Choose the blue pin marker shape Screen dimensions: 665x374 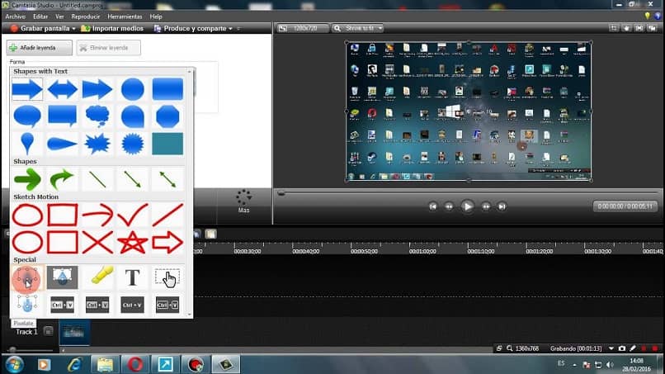(x=27, y=144)
